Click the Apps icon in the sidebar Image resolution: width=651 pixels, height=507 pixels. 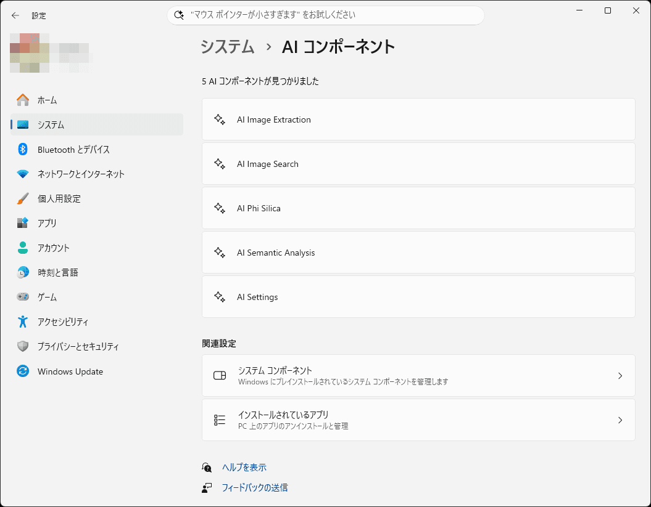pos(23,223)
